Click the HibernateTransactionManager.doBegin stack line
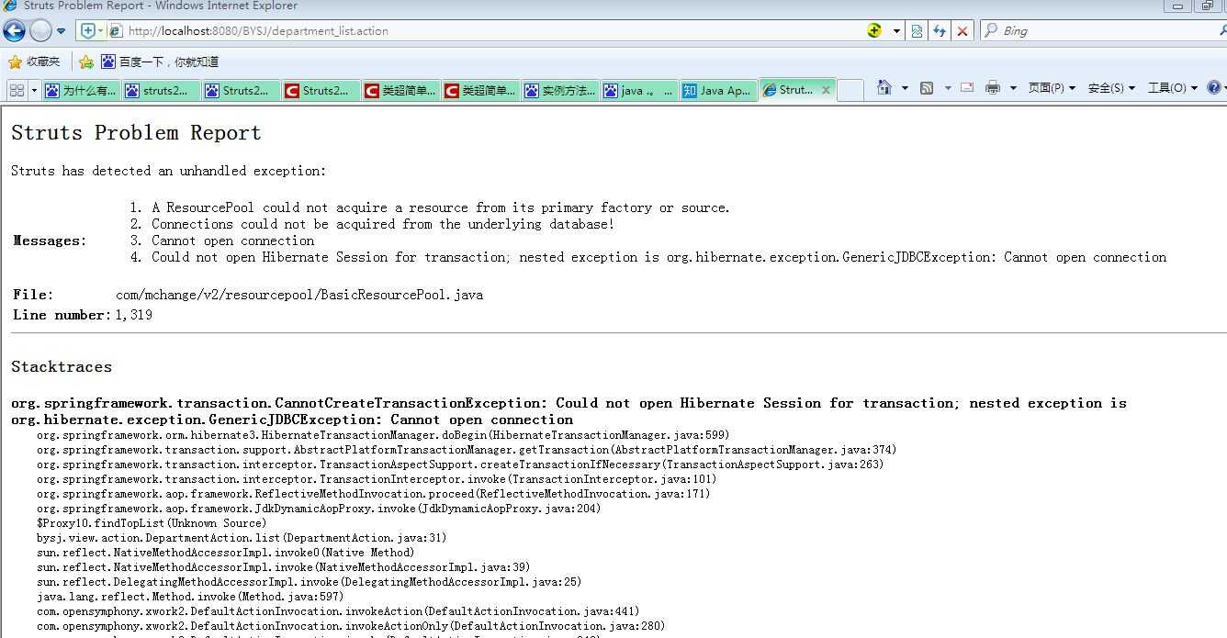This screenshot has height=638, width=1227. [383, 435]
